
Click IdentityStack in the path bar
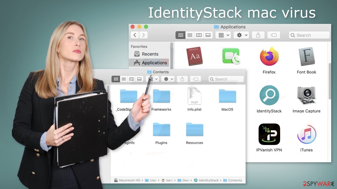206,180
